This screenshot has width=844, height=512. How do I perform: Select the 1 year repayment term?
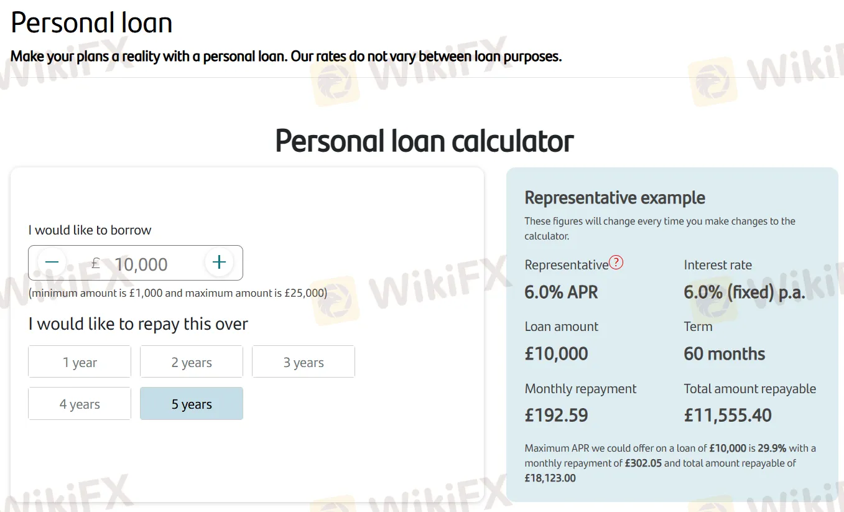(80, 362)
